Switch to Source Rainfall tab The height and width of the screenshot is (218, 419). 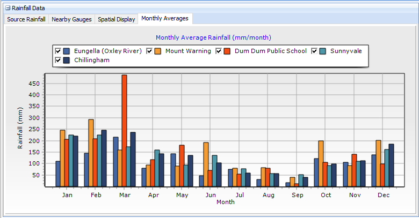point(26,19)
